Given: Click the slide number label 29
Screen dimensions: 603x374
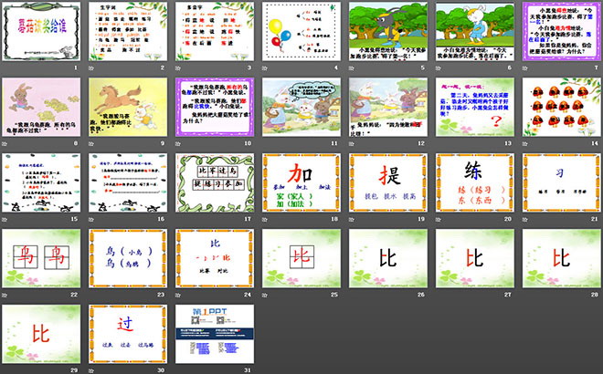Looking at the screenshot, I should tap(74, 370).
